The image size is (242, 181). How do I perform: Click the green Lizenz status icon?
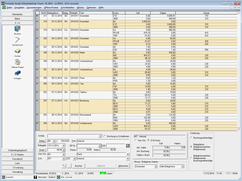point(103,173)
